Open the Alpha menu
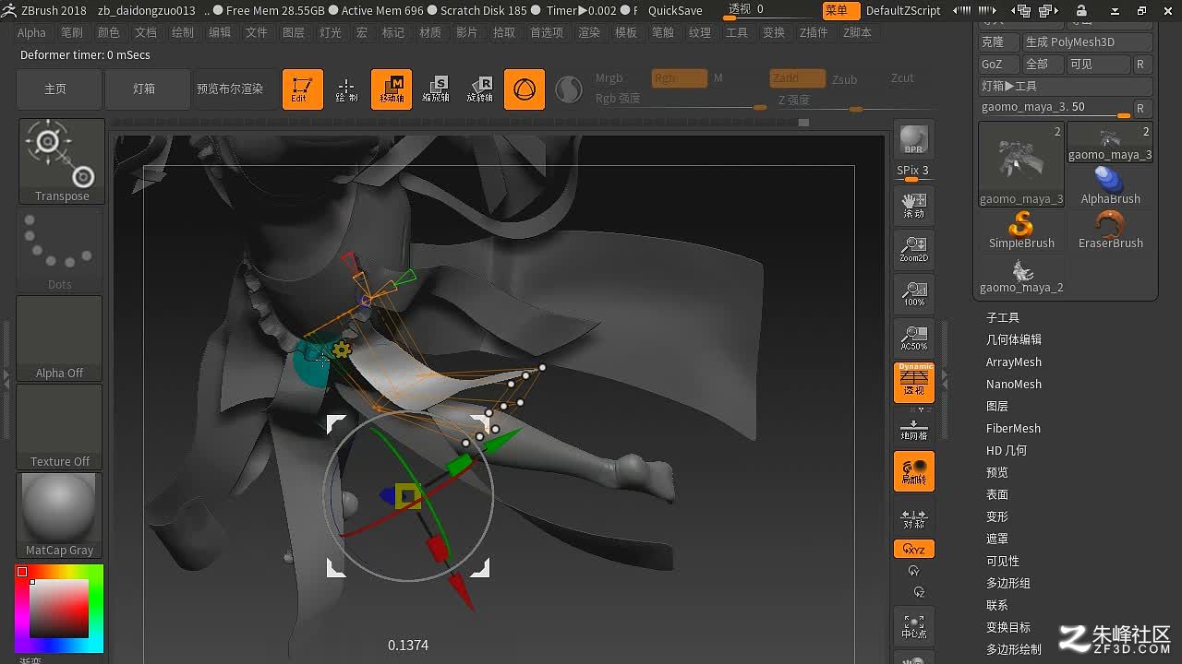Screen dimensions: 1182x664 tap(31, 32)
